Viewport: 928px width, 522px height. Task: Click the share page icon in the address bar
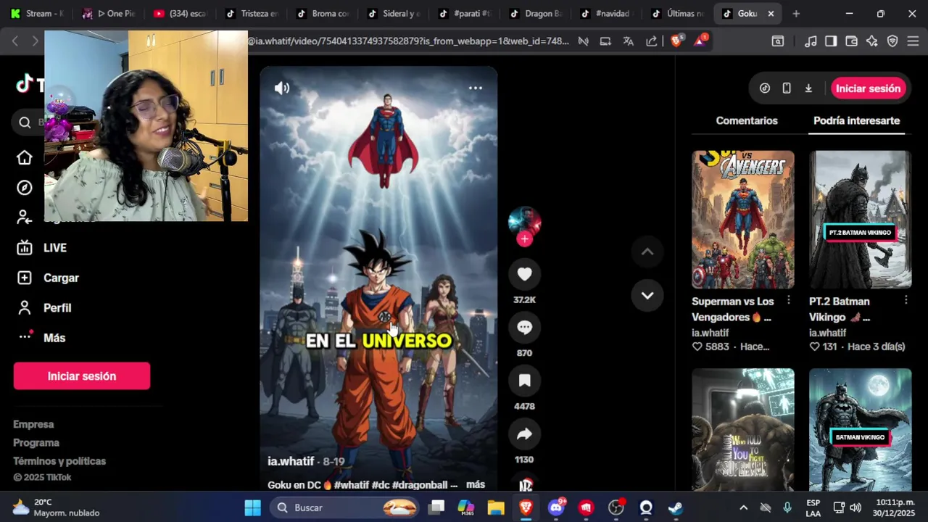pos(652,41)
